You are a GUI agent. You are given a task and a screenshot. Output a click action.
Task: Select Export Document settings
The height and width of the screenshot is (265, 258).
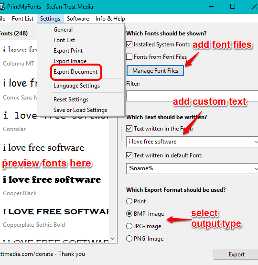[x=81, y=72]
